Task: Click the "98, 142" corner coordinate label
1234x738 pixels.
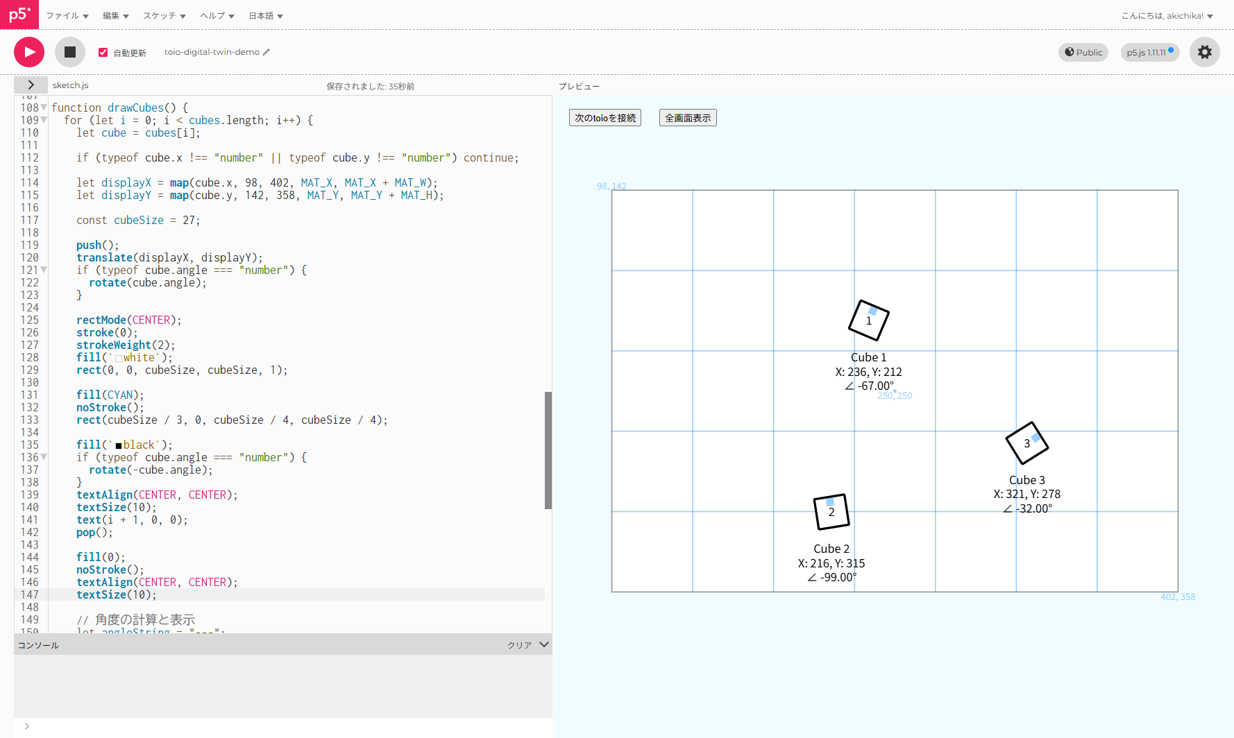Action: [611, 186]
